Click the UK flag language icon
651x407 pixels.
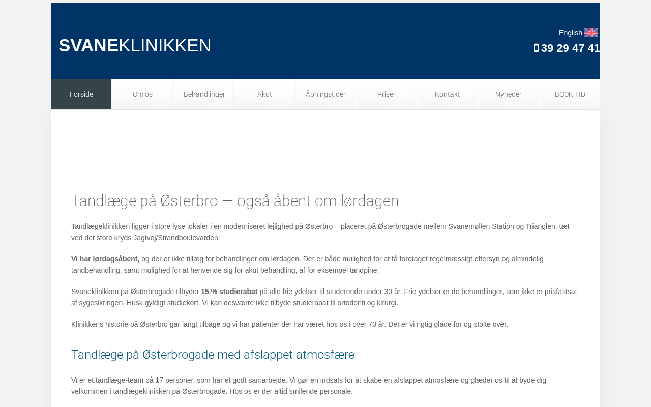(591, 33)
